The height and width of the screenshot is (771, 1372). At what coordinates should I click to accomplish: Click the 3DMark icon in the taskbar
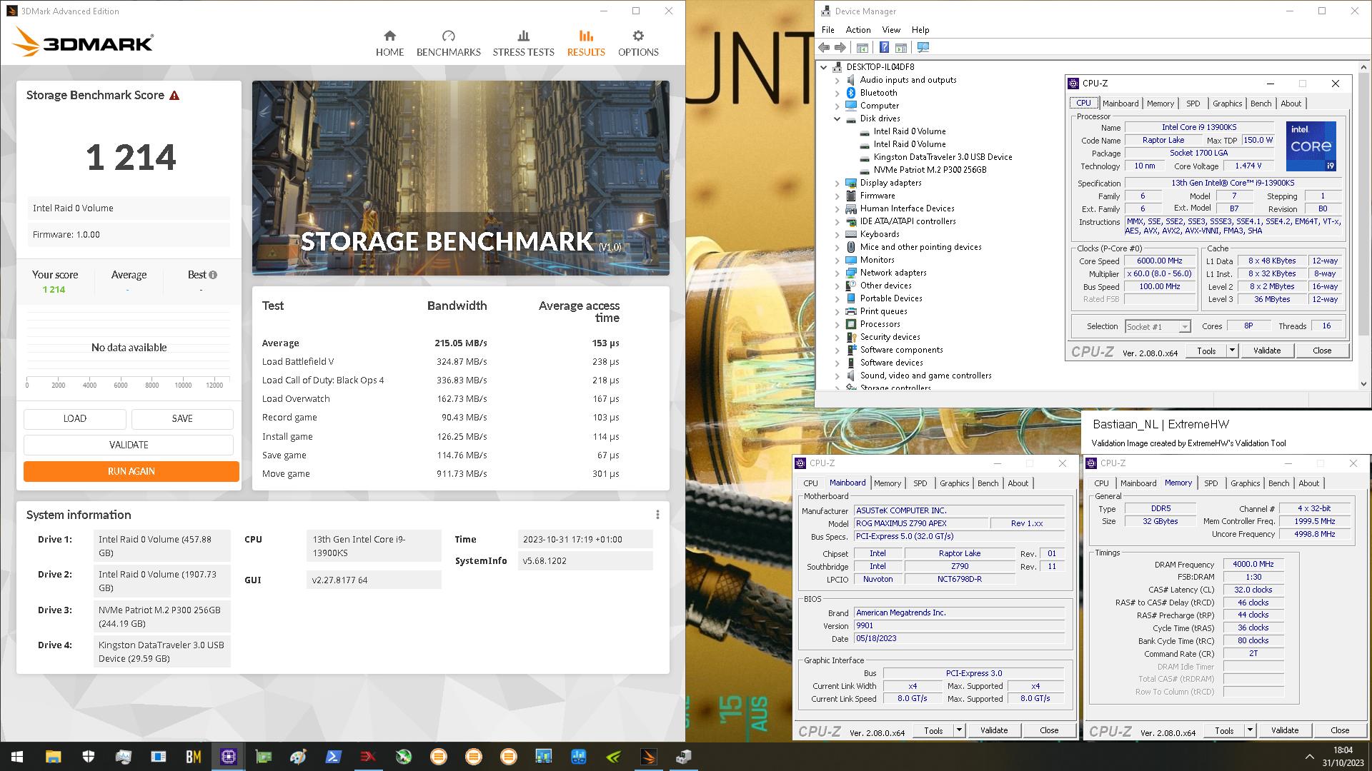648,757
